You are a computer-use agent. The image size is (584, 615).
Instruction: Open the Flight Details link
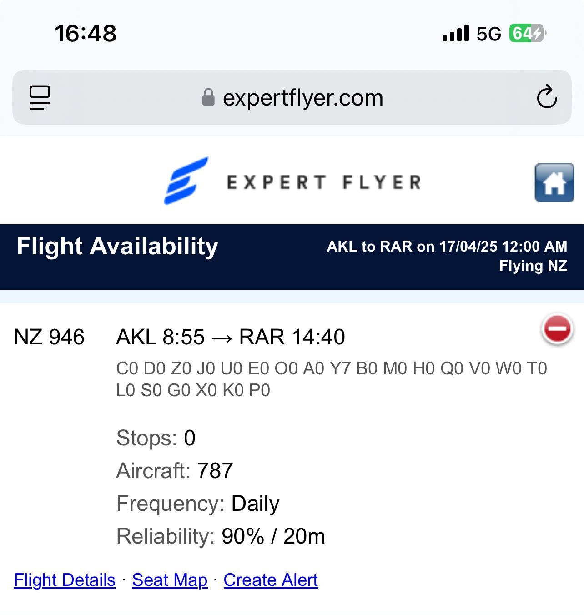pos(65,580)
